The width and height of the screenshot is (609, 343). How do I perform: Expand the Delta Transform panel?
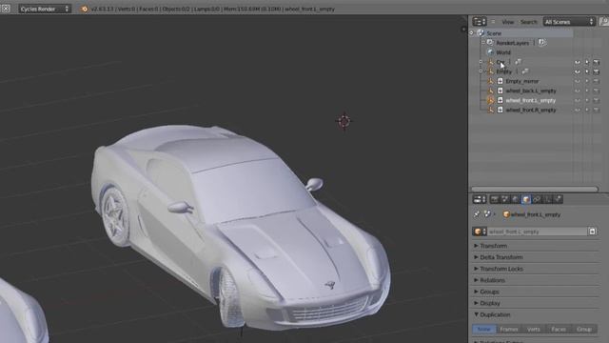pyautogui.click(x=499, y=257)
